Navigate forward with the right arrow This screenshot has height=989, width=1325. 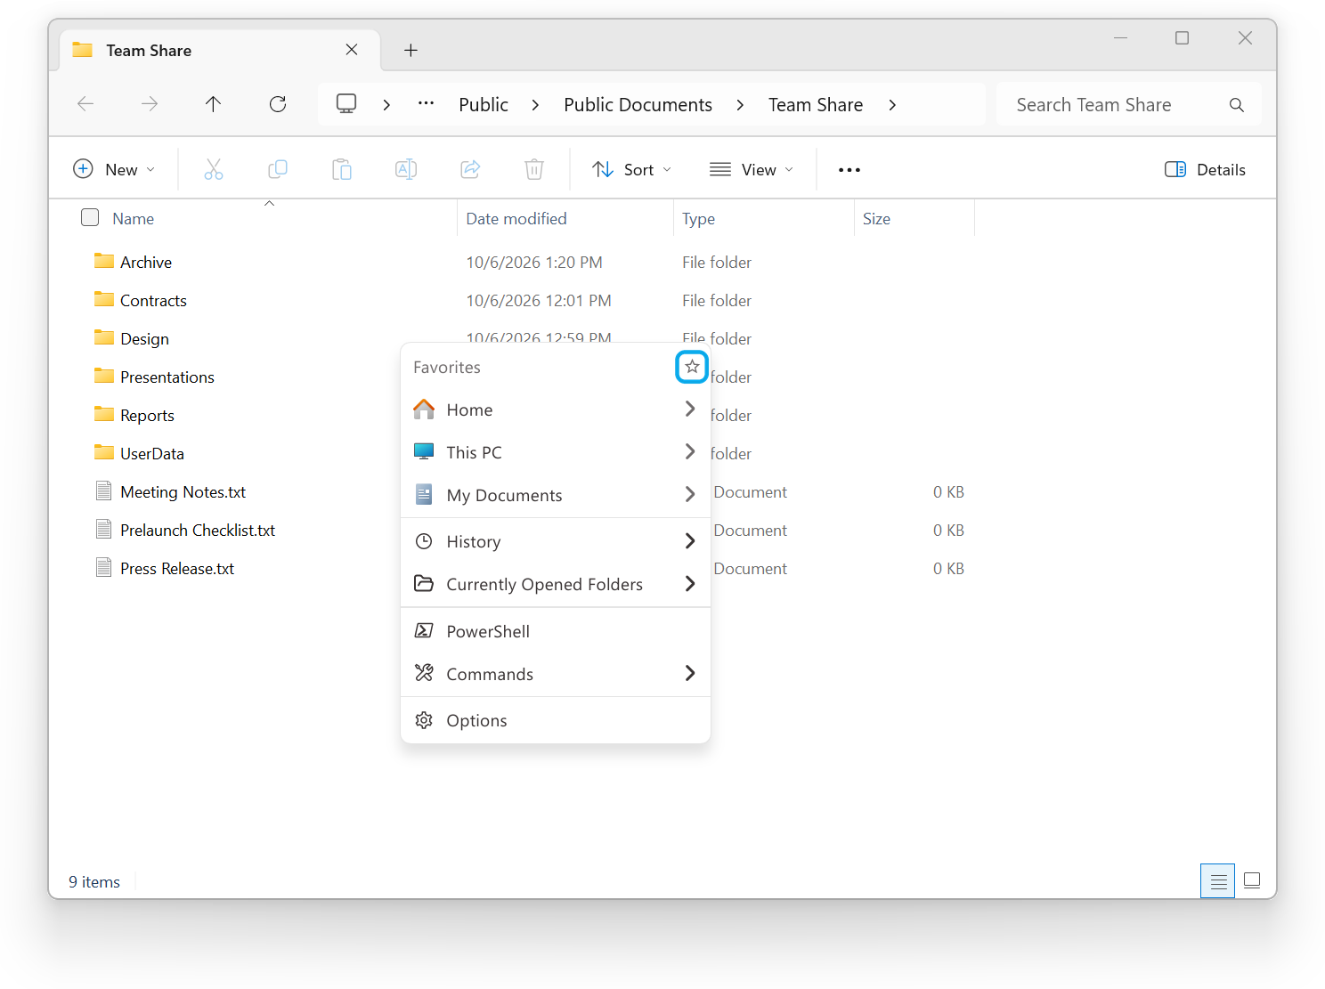[150, 104]
